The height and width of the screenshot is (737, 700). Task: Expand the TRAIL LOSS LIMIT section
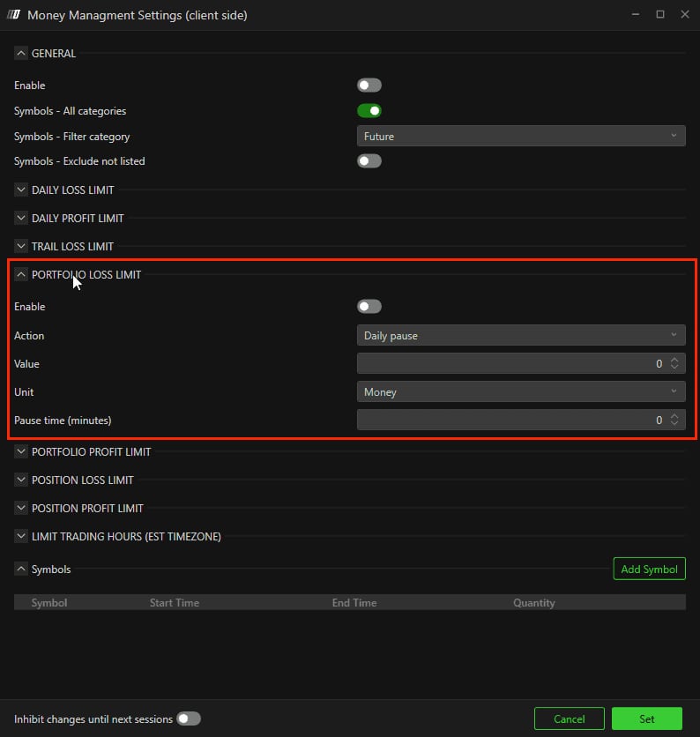[21, 246]
